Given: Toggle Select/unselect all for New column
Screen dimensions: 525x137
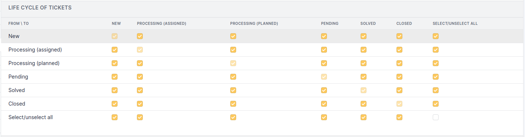Looking at the screenshot, I should [x=115, y=117].
